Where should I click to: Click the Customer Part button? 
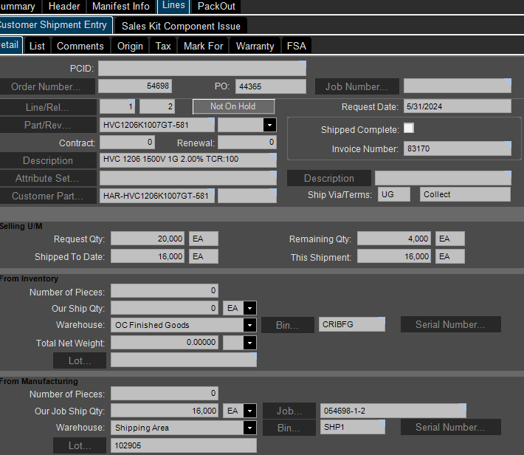[47, 196]
